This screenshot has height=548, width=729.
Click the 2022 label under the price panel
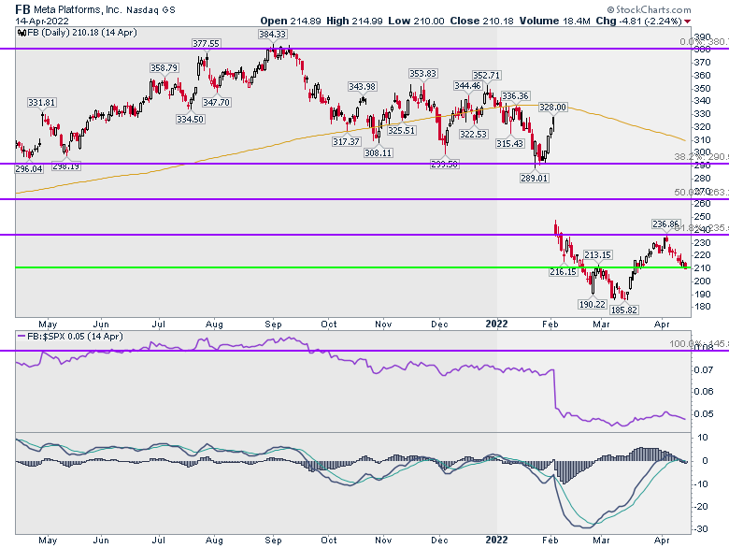coord(496,324)
